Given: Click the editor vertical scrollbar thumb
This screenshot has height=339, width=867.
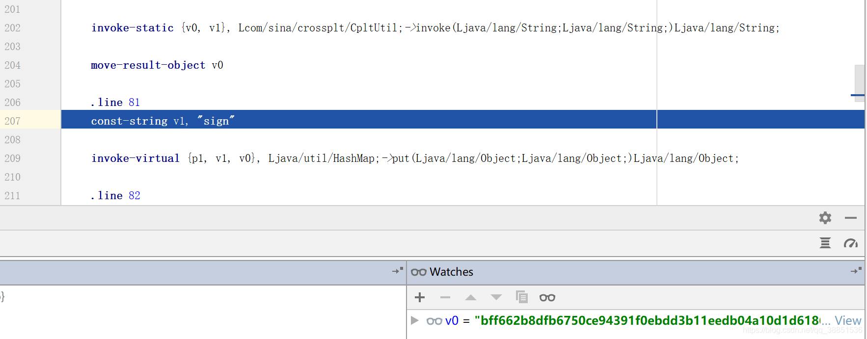Looking at the screenshot, I should tap(859, 83).
